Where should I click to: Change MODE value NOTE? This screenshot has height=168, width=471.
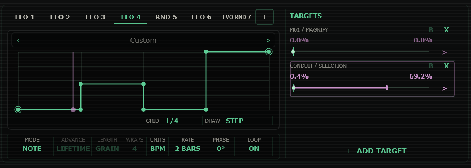tap(32, 149)
